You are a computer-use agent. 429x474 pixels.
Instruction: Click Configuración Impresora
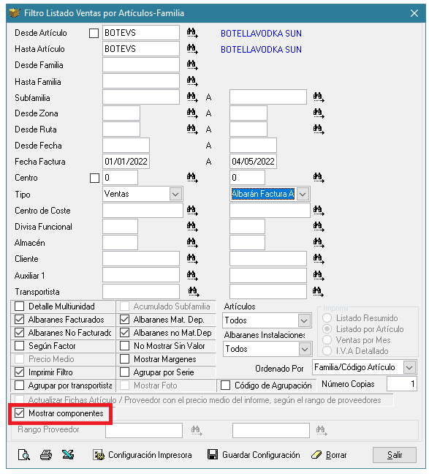143,455
